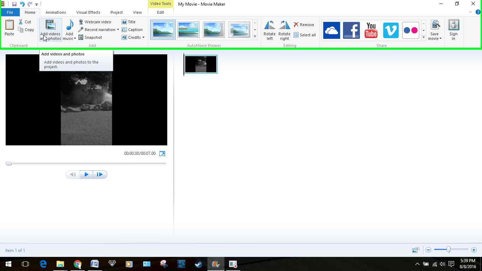This screenshot has height=271, width=482.
Task: Open the Windows Start menu
Action: point(8,264)
